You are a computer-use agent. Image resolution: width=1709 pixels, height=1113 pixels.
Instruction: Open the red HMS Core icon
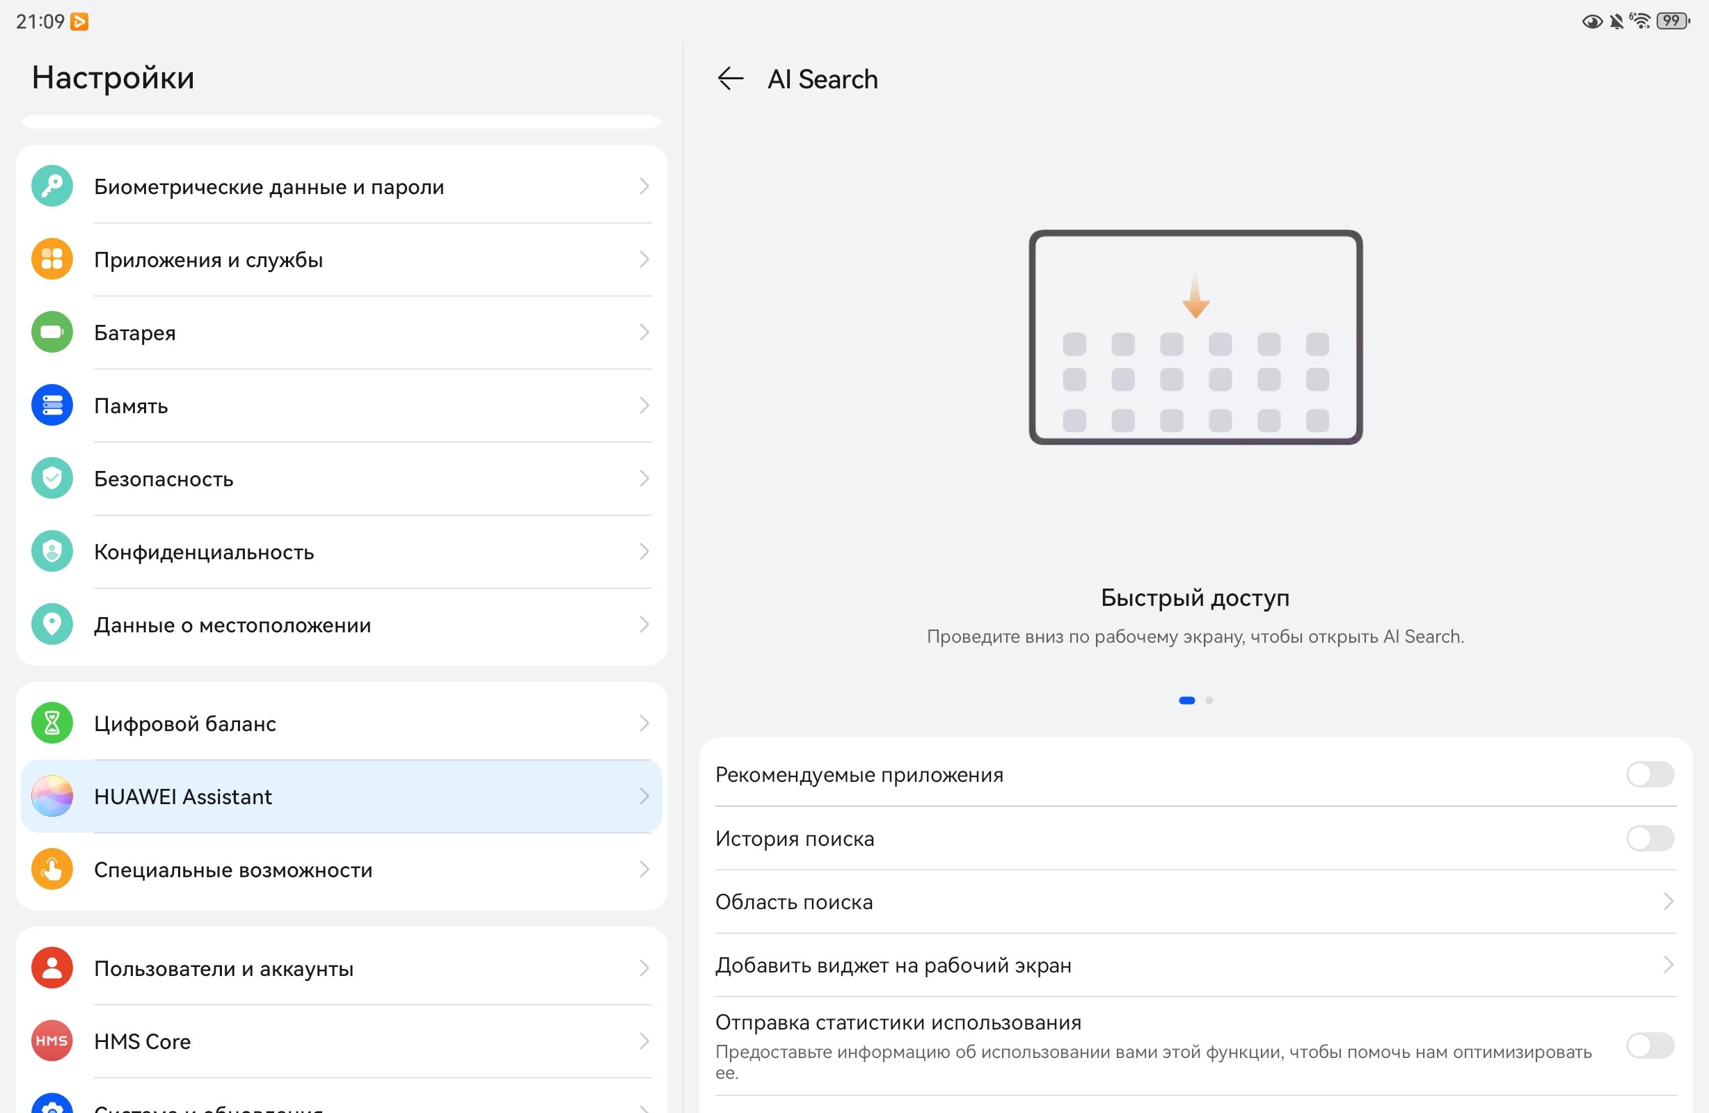coord(51,1041)
